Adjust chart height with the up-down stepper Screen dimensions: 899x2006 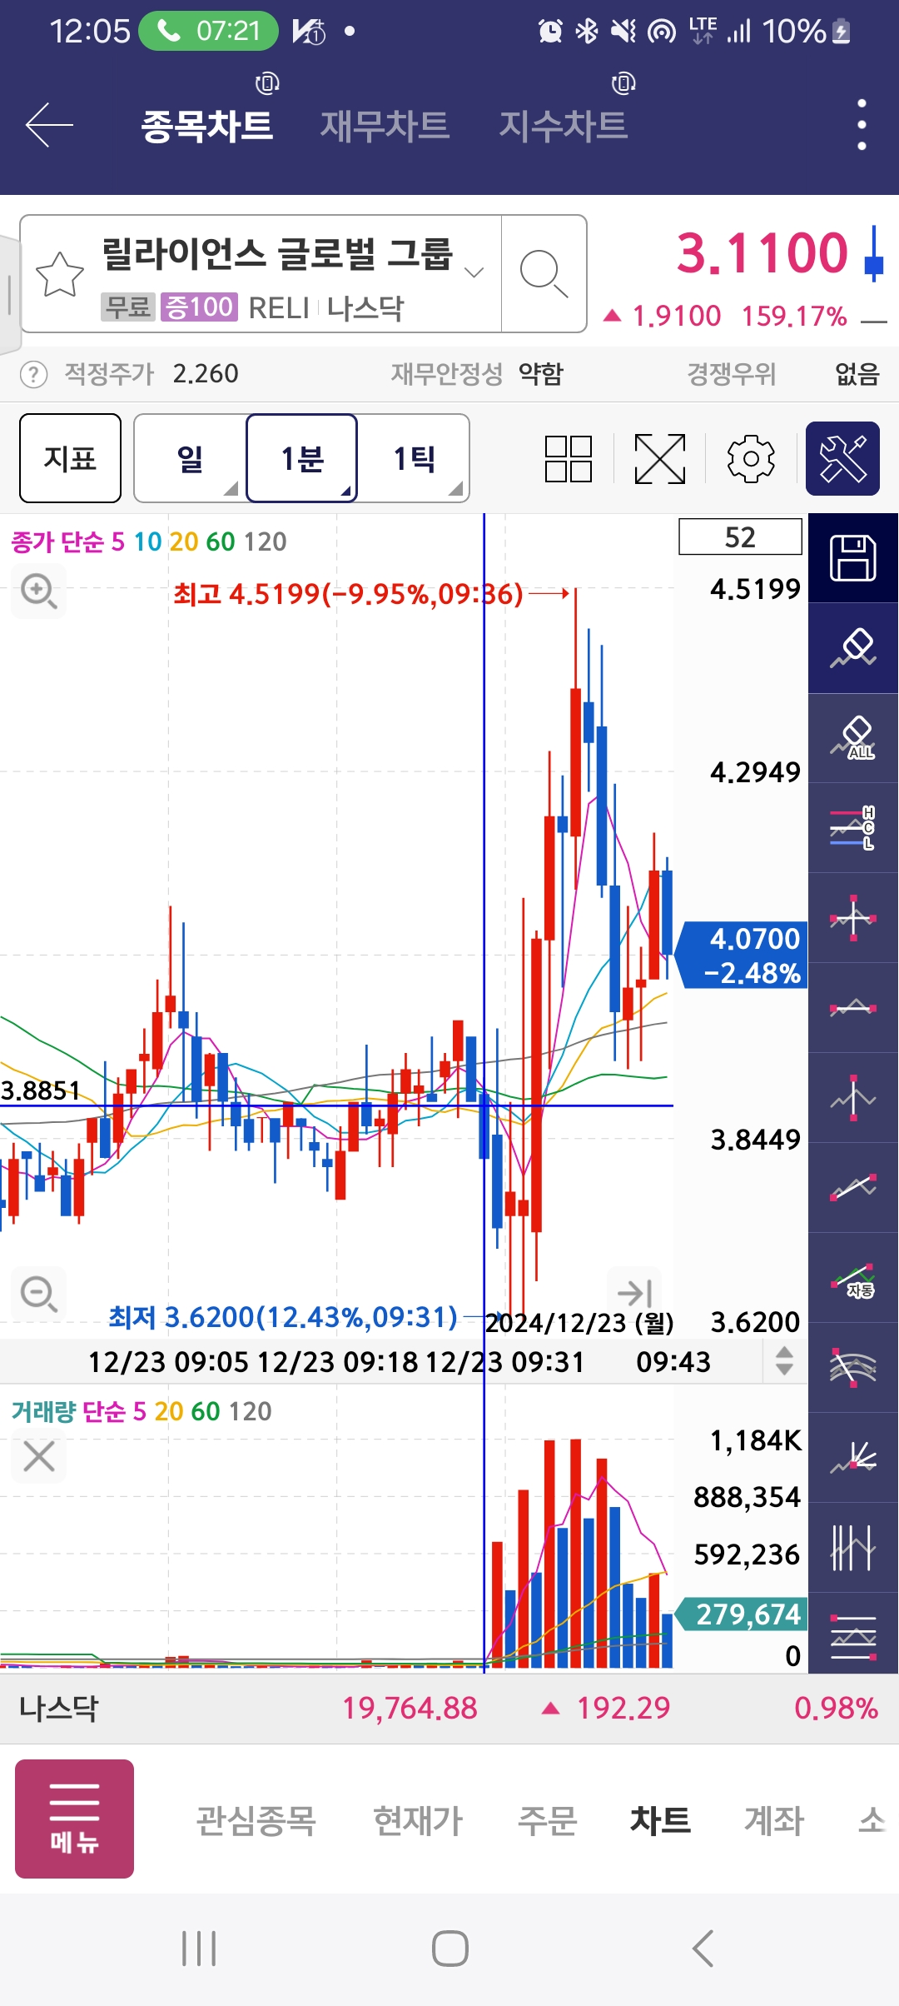tap(784, 1361)
